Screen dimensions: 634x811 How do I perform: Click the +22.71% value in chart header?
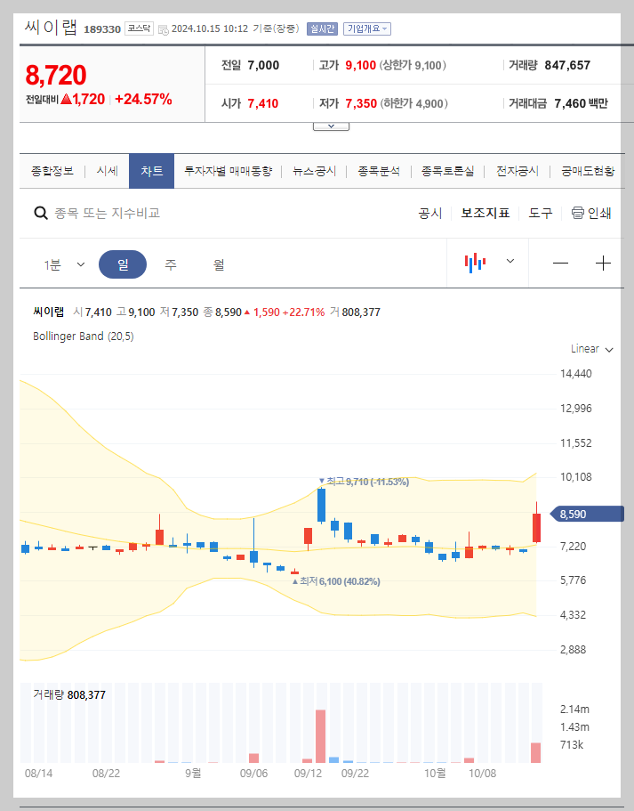click(x=303, y=312)
